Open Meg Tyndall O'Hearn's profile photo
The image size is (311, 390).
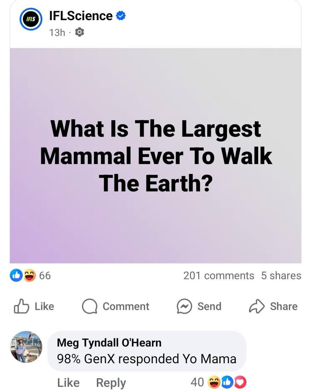pos(26,347)
